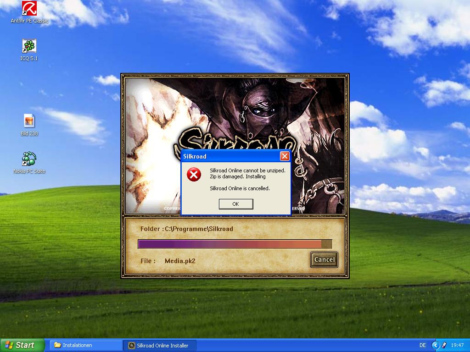This screenshot has height=352, width=470.
Task: Click the Nokia PC Suite shortcut icon
Action: (x=29, y=159)
